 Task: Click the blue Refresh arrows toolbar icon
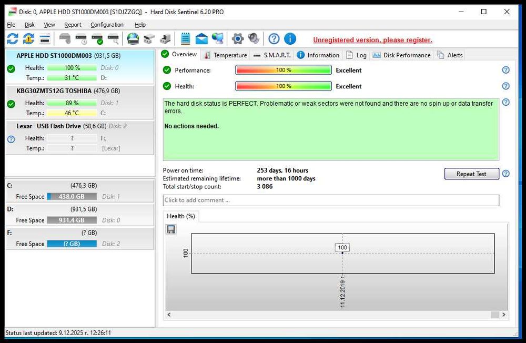click(x=13, y=39)
